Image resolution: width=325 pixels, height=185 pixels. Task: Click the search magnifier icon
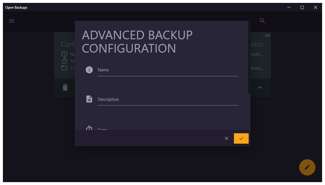tap(262, 21)
